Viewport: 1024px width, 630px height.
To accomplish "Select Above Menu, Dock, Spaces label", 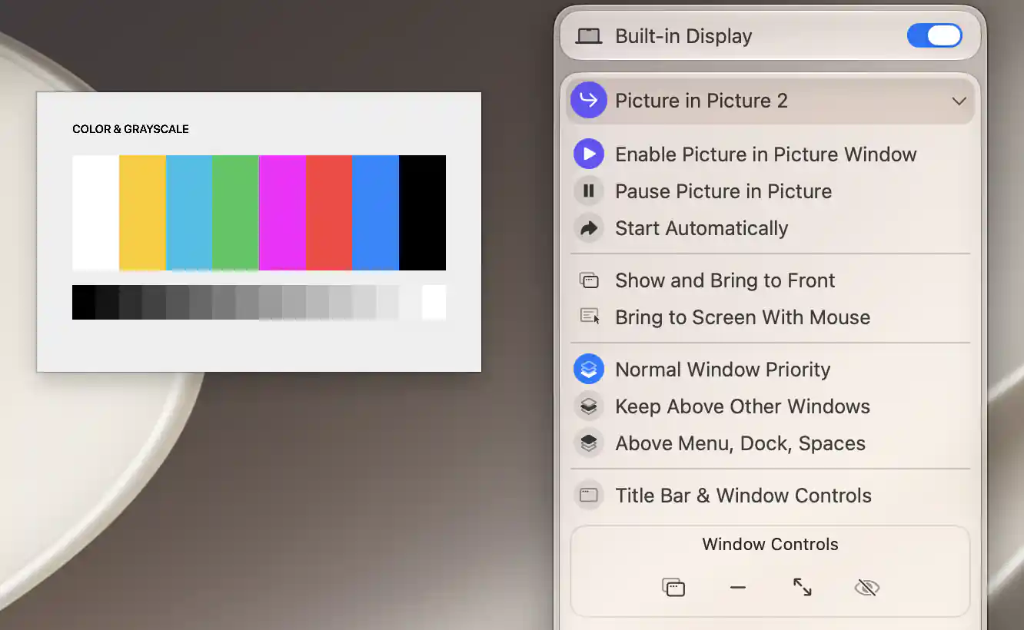I will coord(740,443).
